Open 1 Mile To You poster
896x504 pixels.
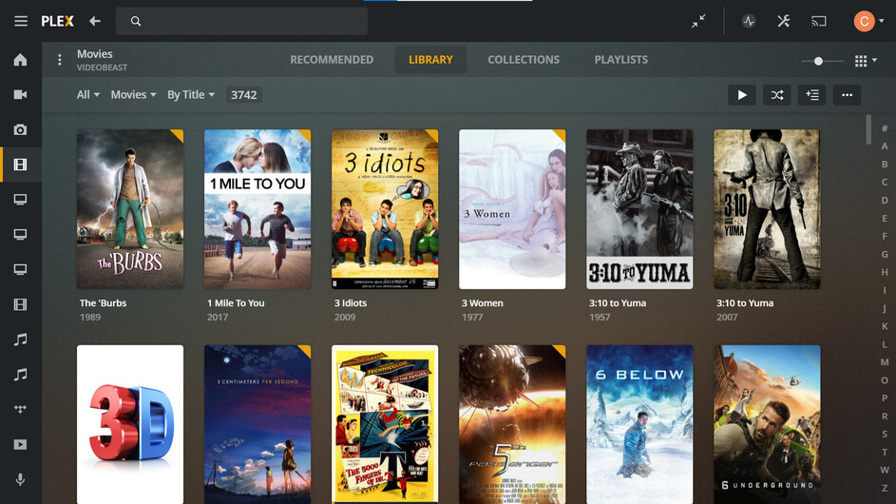click(257, 209)
